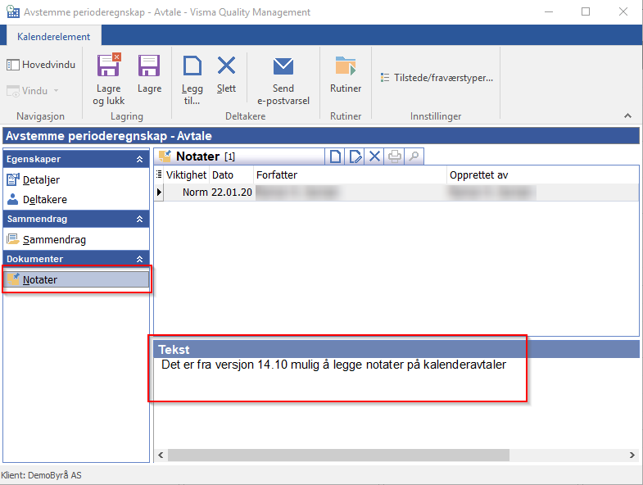Select the note row dated 22.01.20
This screenshot has width=643, height=485.
396,192
